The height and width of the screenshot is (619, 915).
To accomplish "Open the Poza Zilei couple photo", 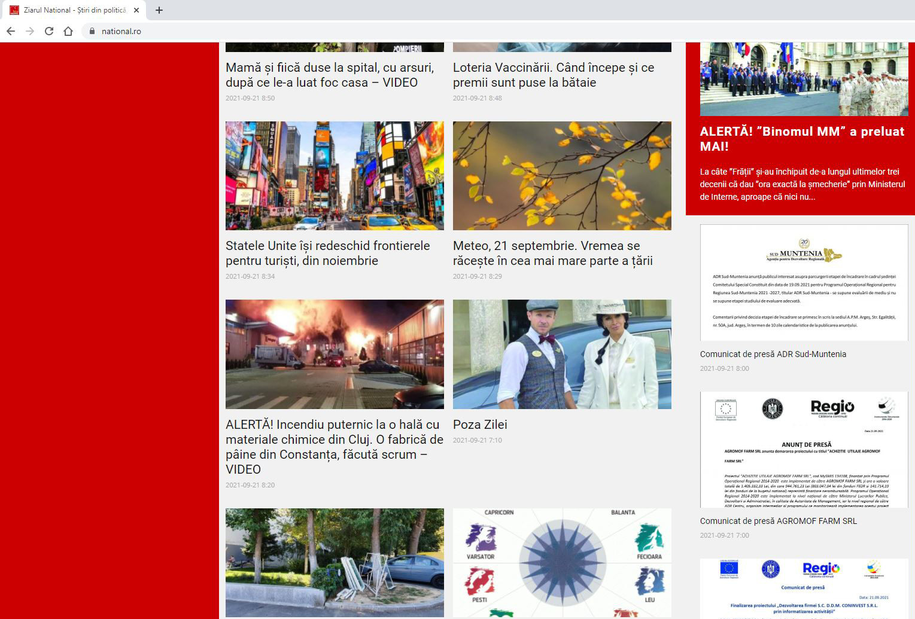I will (x=562, y=354).
